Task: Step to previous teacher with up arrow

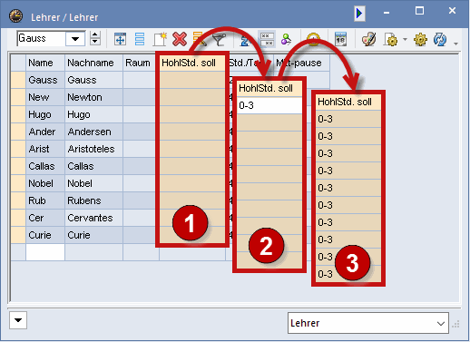Action: tap(95, 34)
